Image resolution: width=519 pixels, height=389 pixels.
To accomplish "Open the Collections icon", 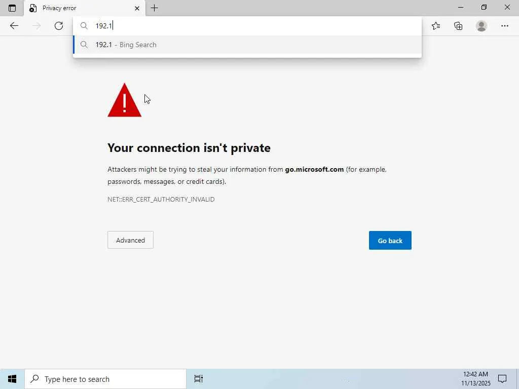I will 459,26.
